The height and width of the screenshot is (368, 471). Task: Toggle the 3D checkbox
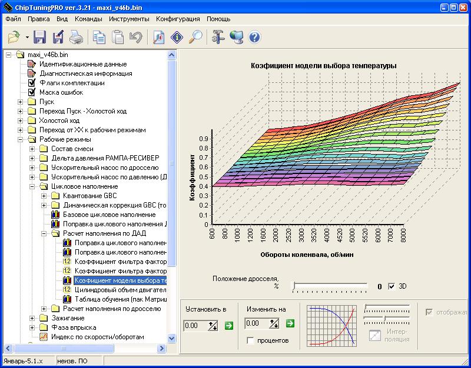click(392, 286)
